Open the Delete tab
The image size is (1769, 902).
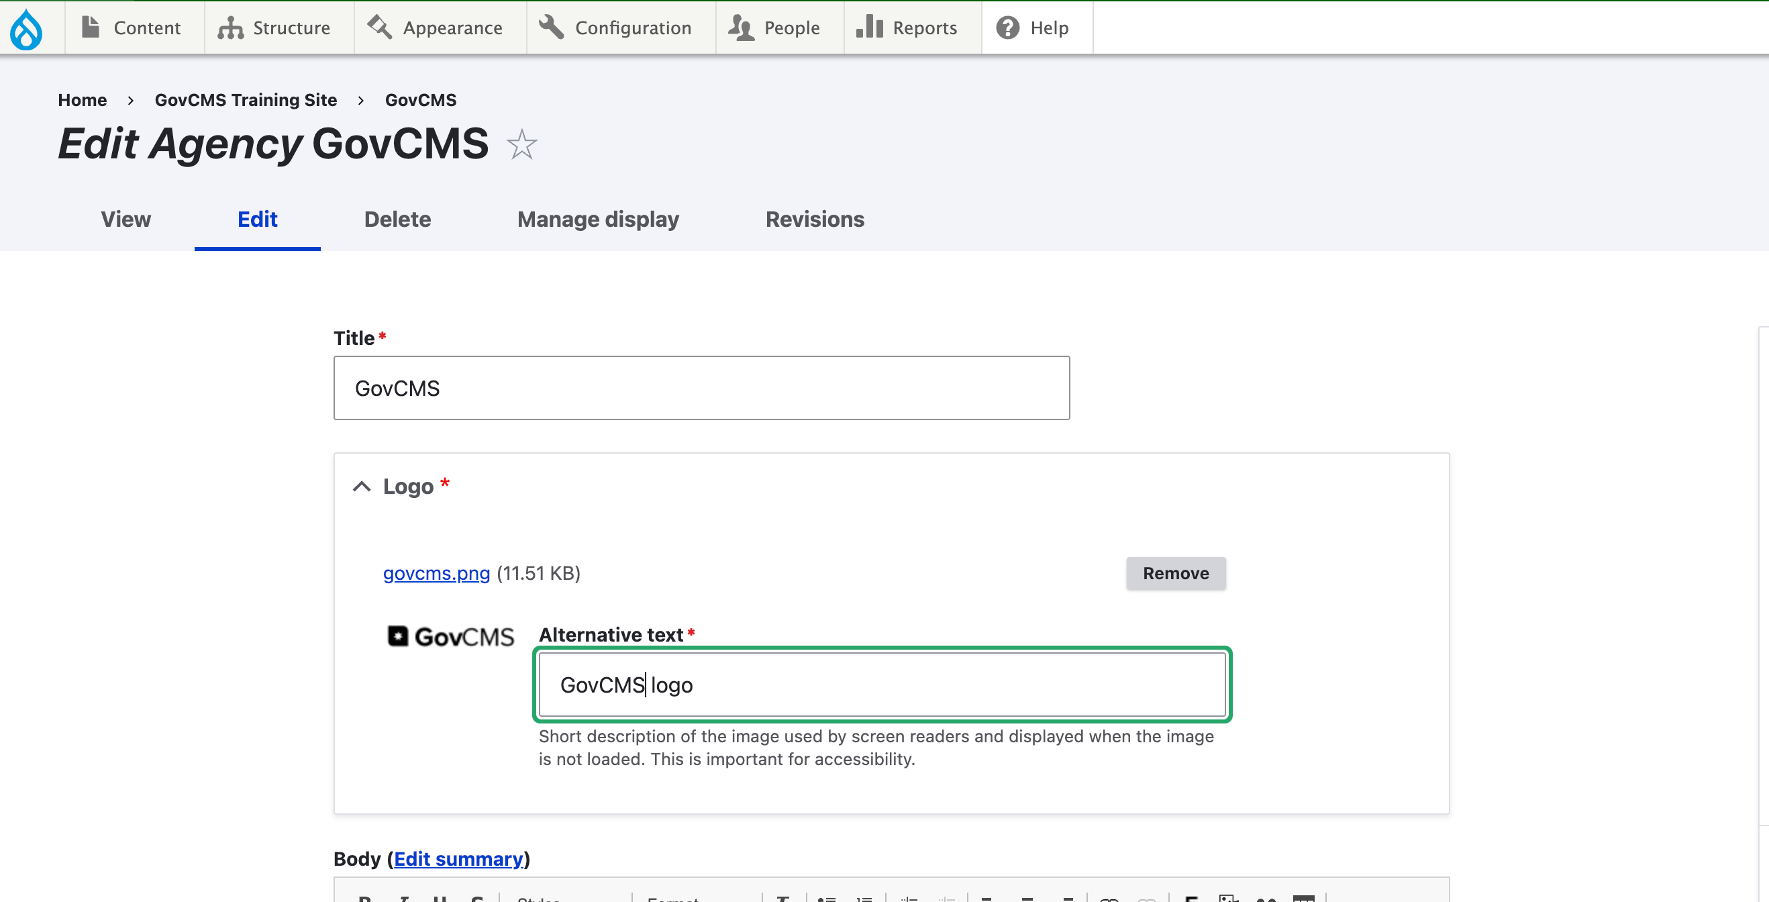click(x=397, y=219)
